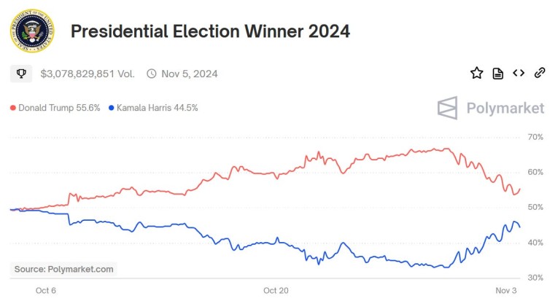Click the Oct 20 axis label
Viewport: 558px width, 301px height.
tap(276, 290)
